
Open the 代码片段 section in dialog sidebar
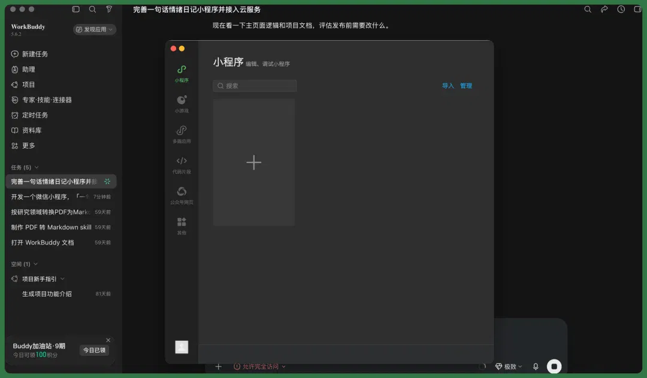click(x=182, y=165)
